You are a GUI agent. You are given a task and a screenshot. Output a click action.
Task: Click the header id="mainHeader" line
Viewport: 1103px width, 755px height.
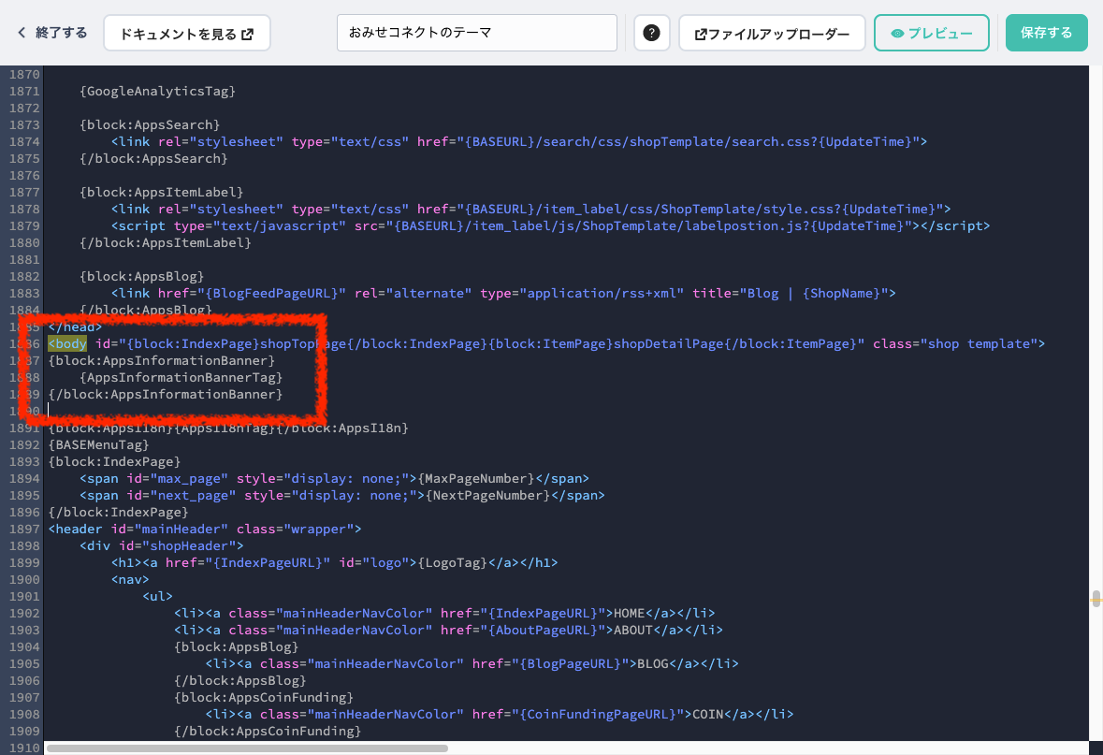[205, 529]
